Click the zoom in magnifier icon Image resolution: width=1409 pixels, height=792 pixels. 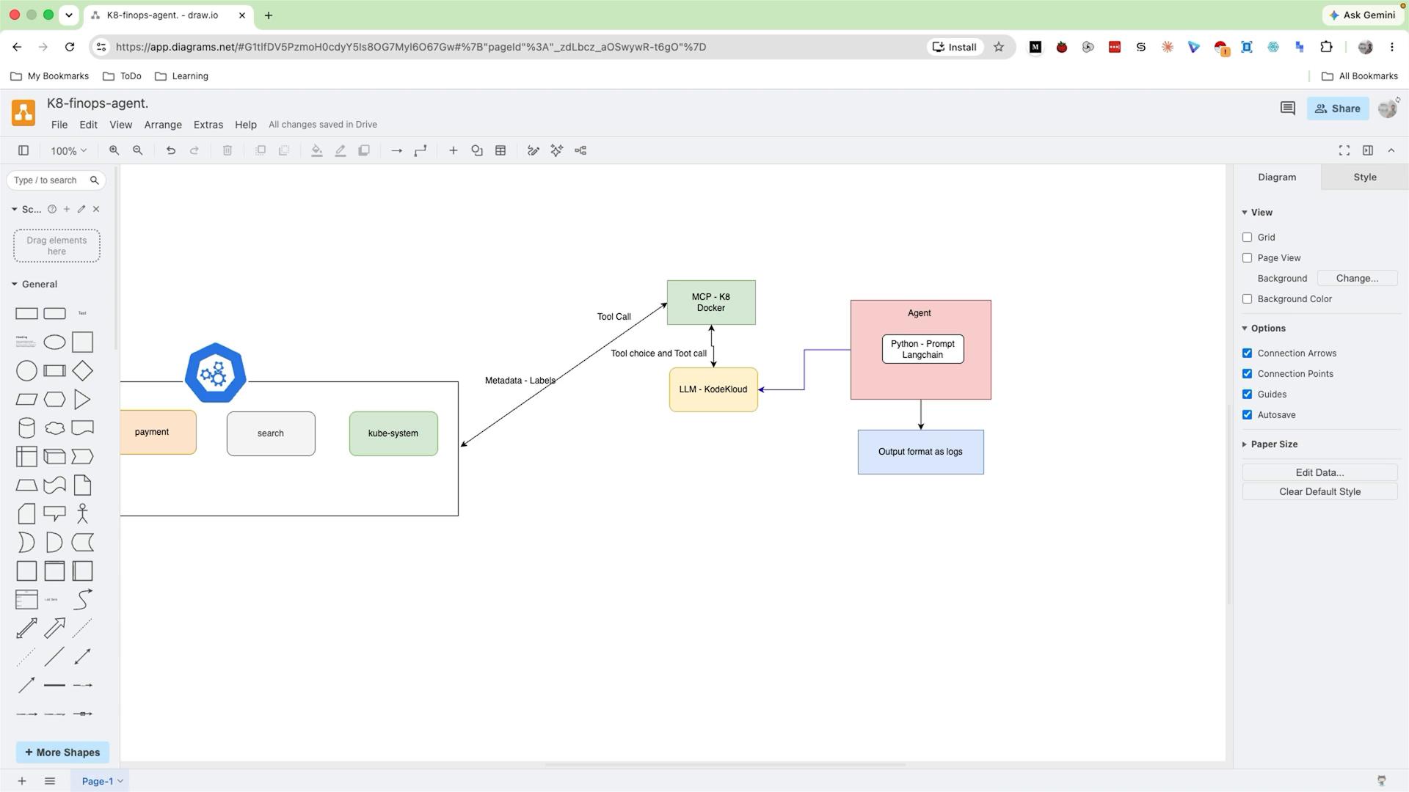point(114,150)
